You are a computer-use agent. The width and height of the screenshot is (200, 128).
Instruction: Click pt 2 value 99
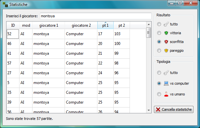pos(121,53)
